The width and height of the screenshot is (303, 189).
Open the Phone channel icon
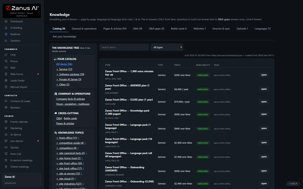point(6,61)
